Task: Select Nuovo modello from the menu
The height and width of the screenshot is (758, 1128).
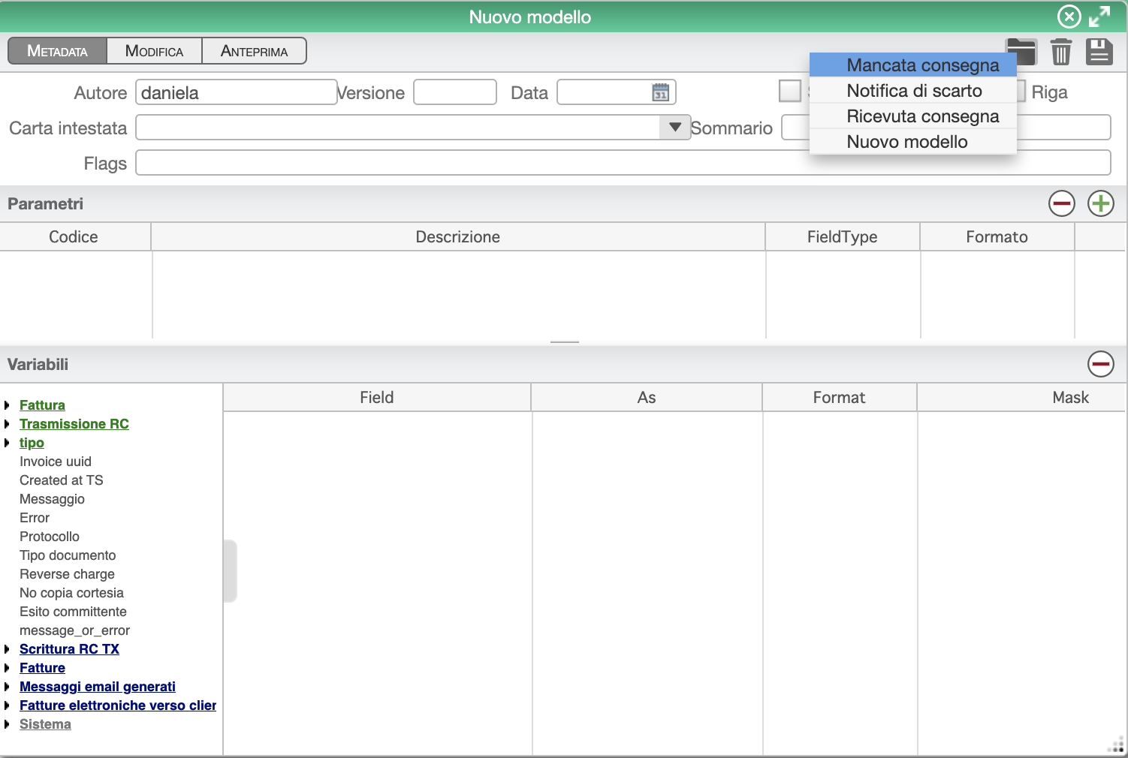Action: (x=912, y=142)
